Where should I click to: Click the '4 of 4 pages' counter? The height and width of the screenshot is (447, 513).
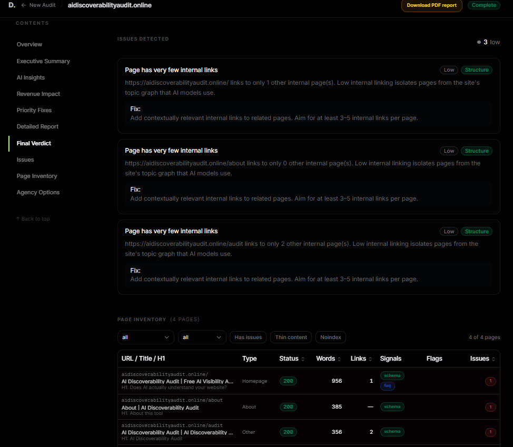[x=484, y=337]
